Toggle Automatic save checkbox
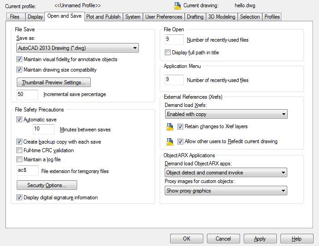 coord(19,120)
